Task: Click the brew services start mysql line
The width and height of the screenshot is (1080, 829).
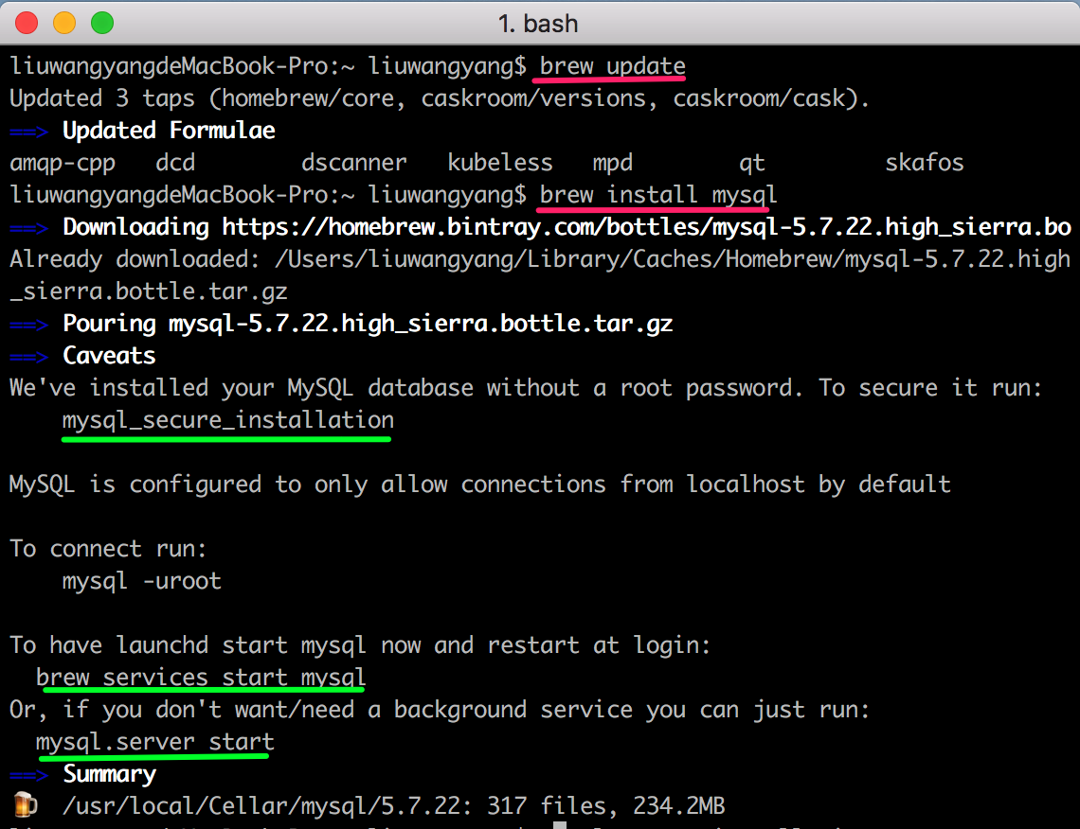Action: (200, 677)
